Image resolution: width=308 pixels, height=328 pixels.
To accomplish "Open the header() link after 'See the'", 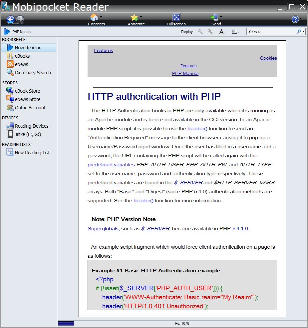I will (x=143, y=201).
